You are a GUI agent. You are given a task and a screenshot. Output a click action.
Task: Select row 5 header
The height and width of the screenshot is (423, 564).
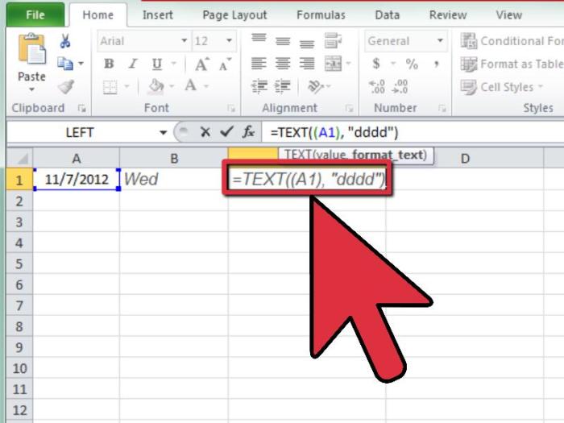click(19, 263)
